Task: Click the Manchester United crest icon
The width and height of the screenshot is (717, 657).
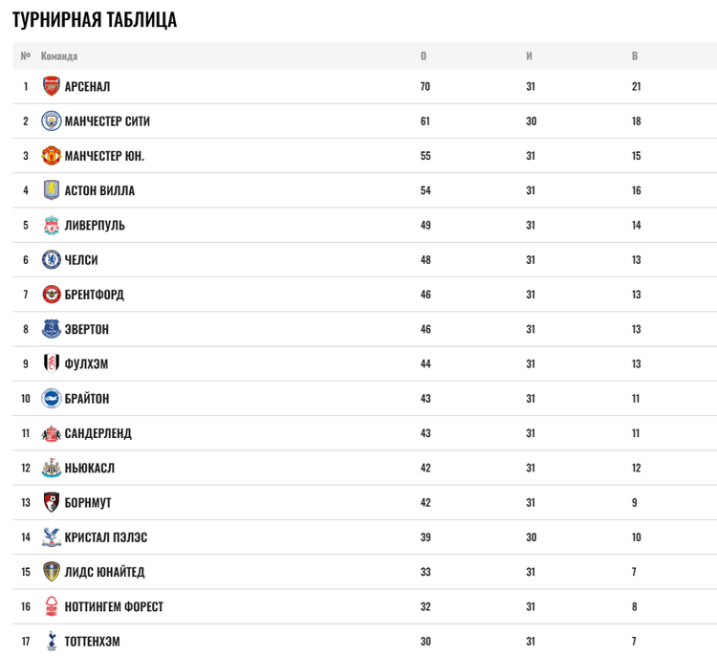Action: coord(52,156)
